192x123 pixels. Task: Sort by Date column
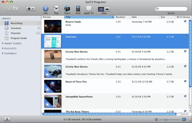point(145,17)
